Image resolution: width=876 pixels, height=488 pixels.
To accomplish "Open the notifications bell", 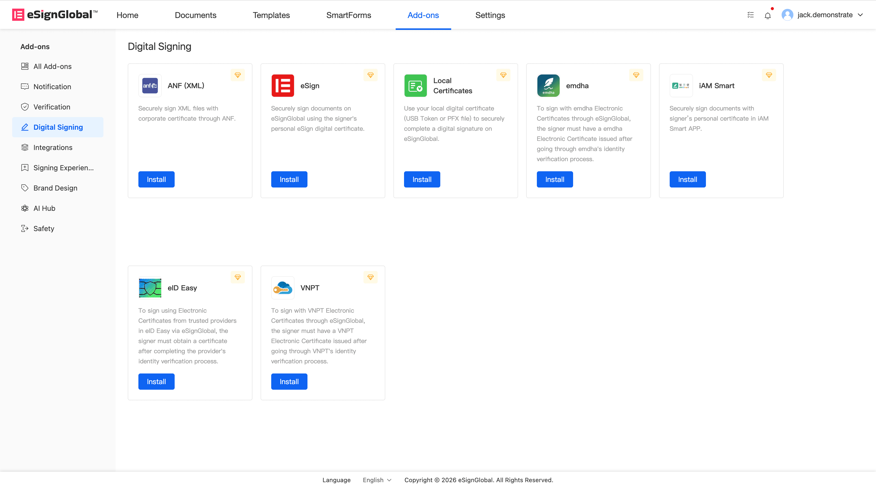I will [768, 15].
